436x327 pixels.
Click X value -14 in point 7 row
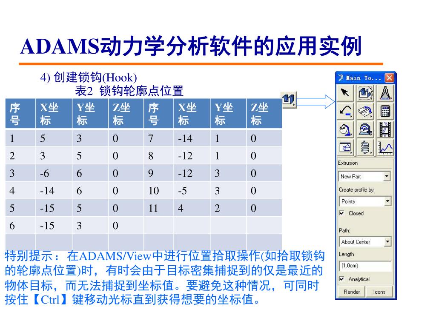click(185, 138)
